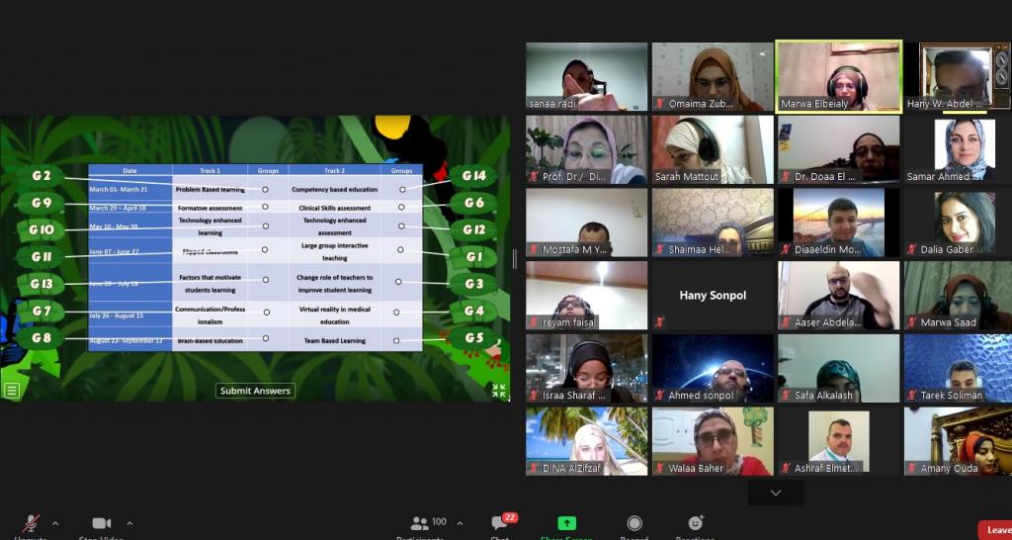Unmute the microphone
The image size is (1012, 540).
pyautogui.click(x=32, y=524)
